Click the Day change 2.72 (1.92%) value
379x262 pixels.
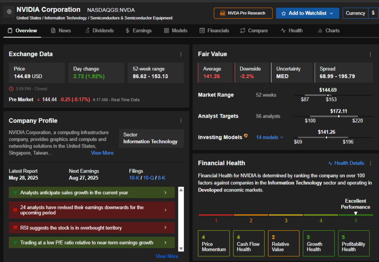coord(89,76)
